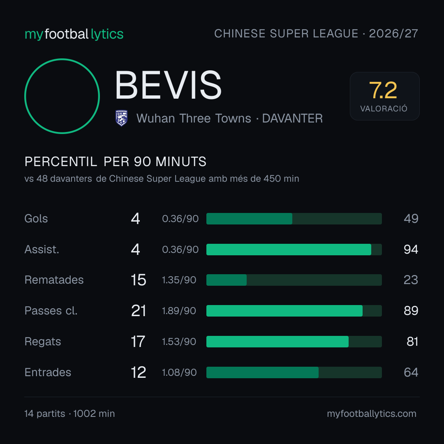Click the 94 percentile value for assists

pos(411,250)
